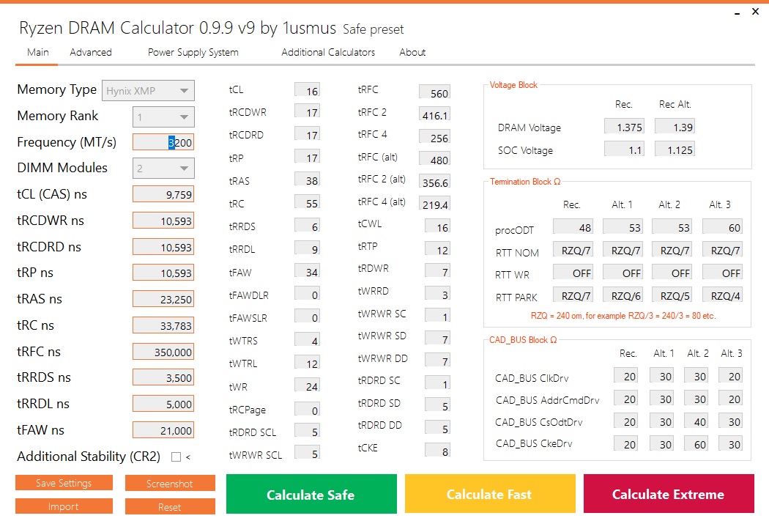Click DRAM Voltage Rec. value 1.375
This screenshot has height=532, width=769.
tap(624, 127)
